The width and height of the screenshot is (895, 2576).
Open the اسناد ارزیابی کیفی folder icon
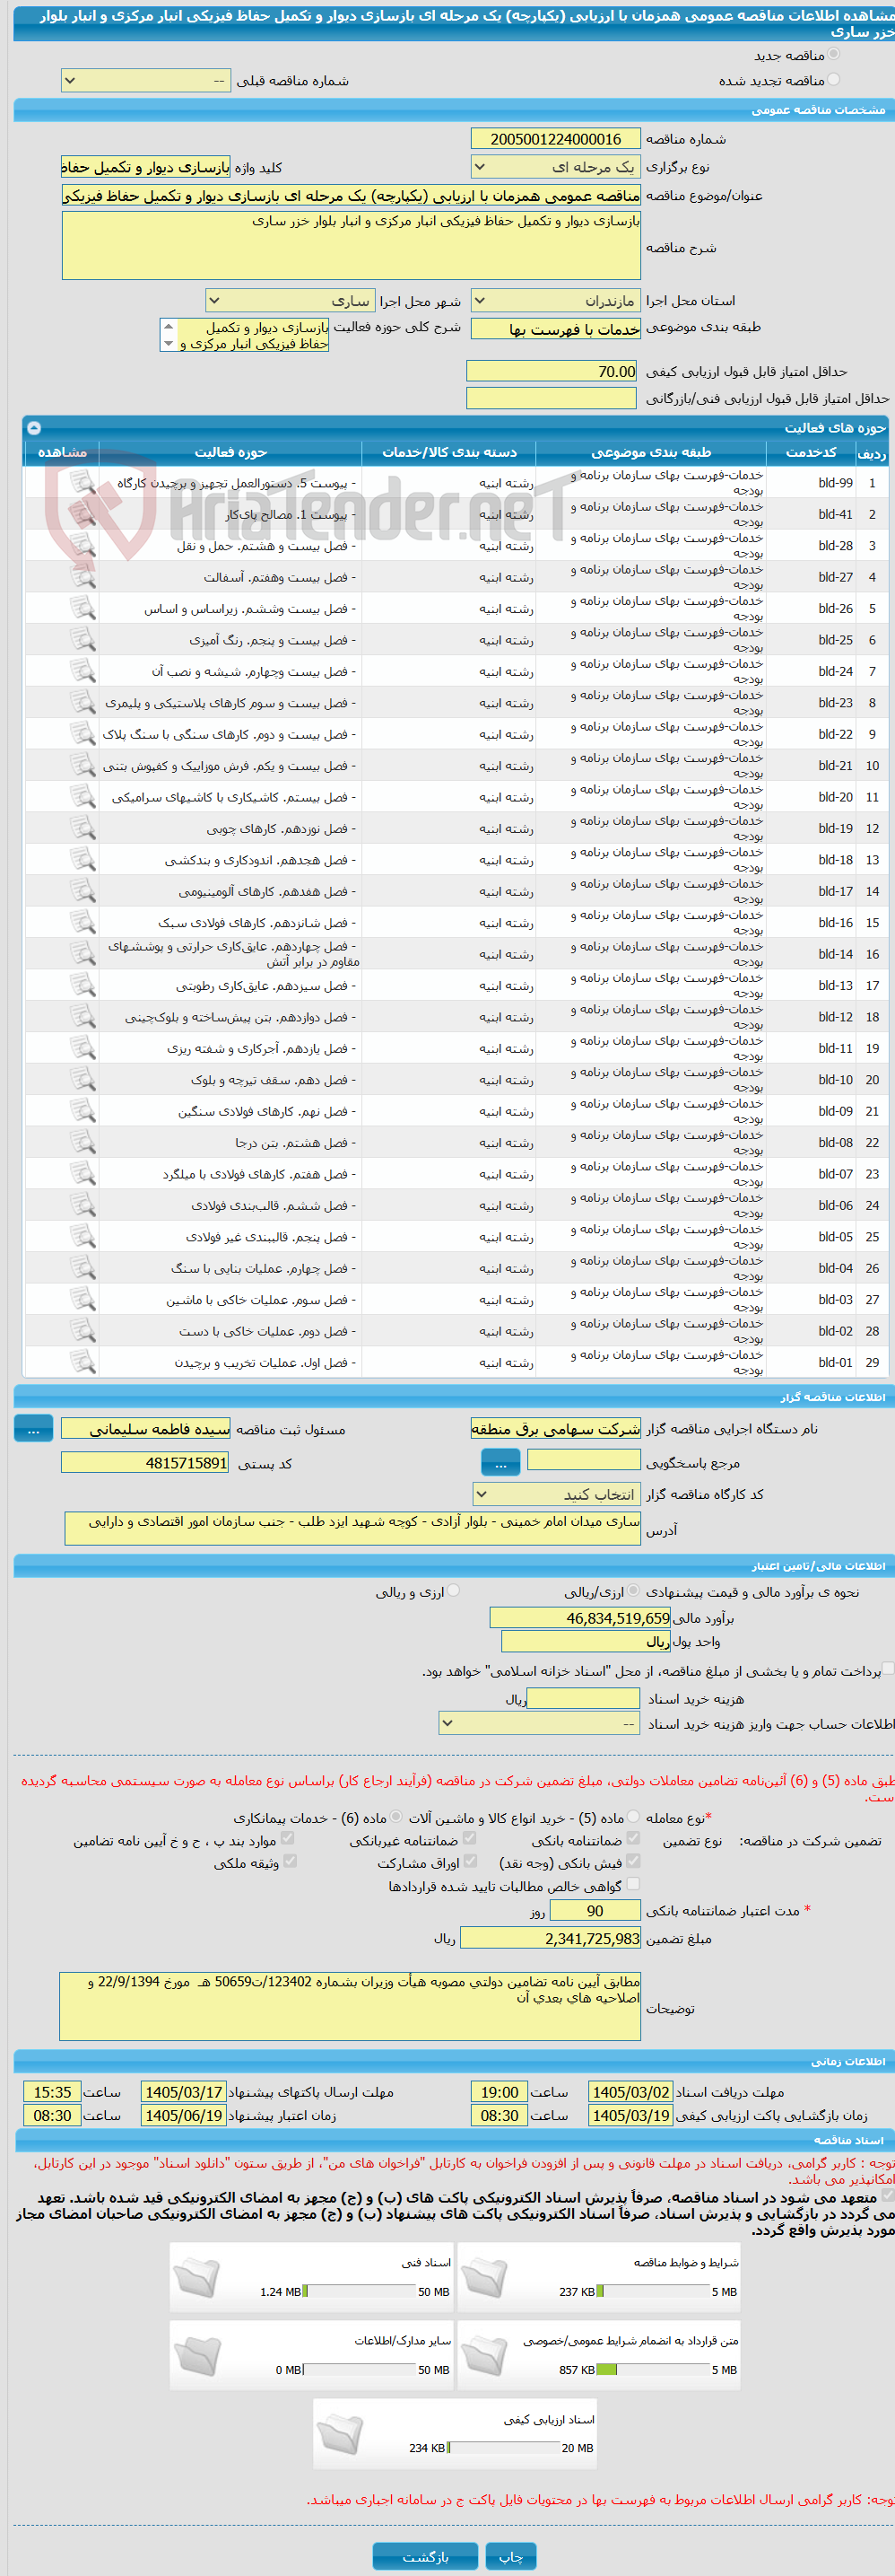(x=340, y=2434)
